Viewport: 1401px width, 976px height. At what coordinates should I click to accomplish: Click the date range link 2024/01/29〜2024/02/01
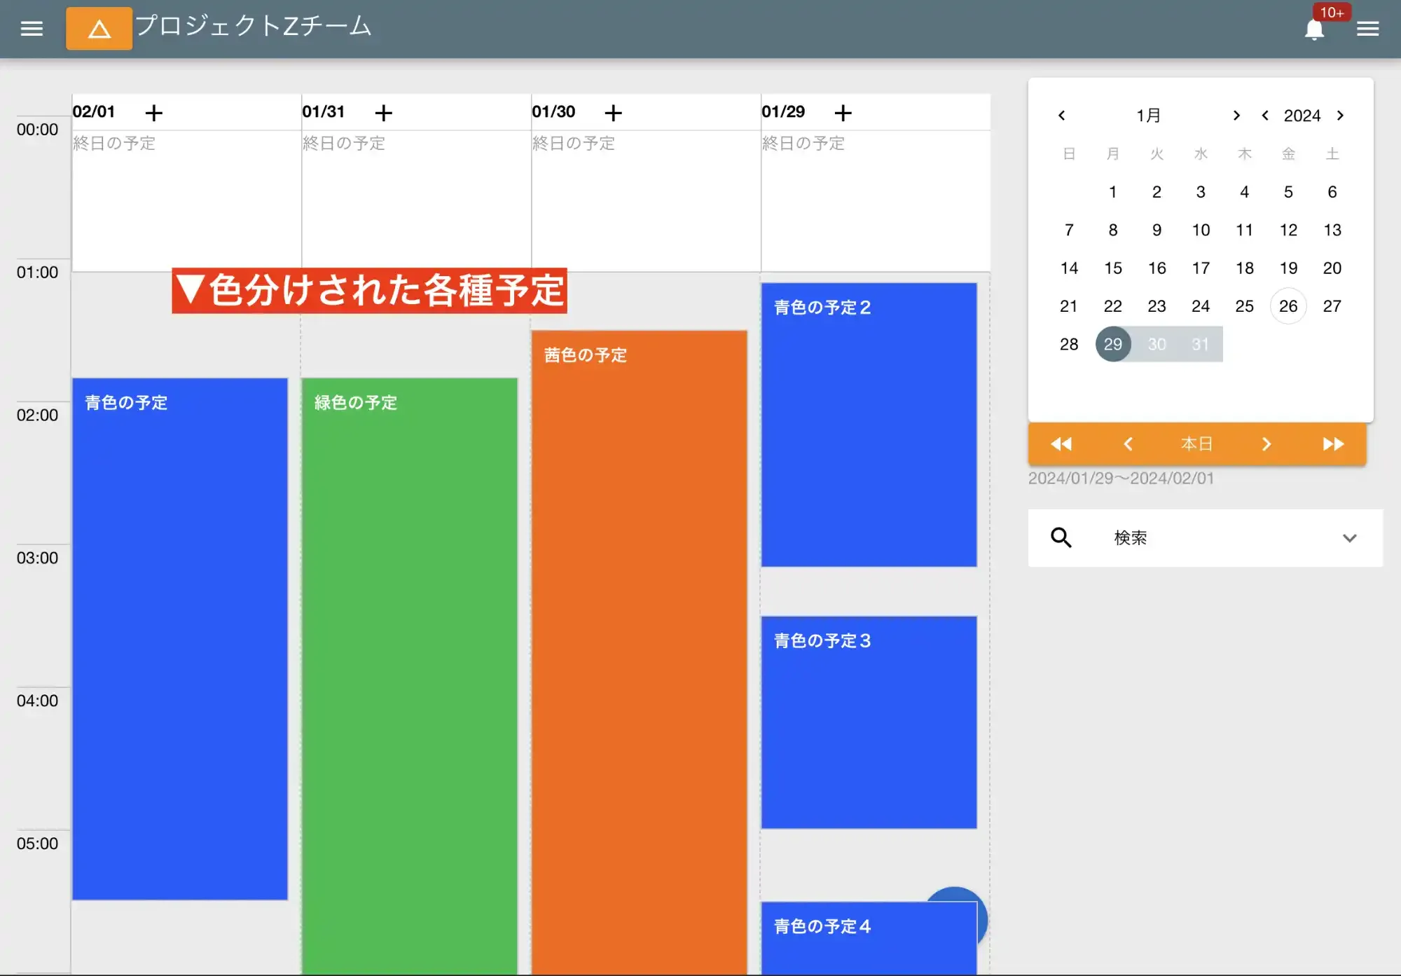[x=1121, y=478]
